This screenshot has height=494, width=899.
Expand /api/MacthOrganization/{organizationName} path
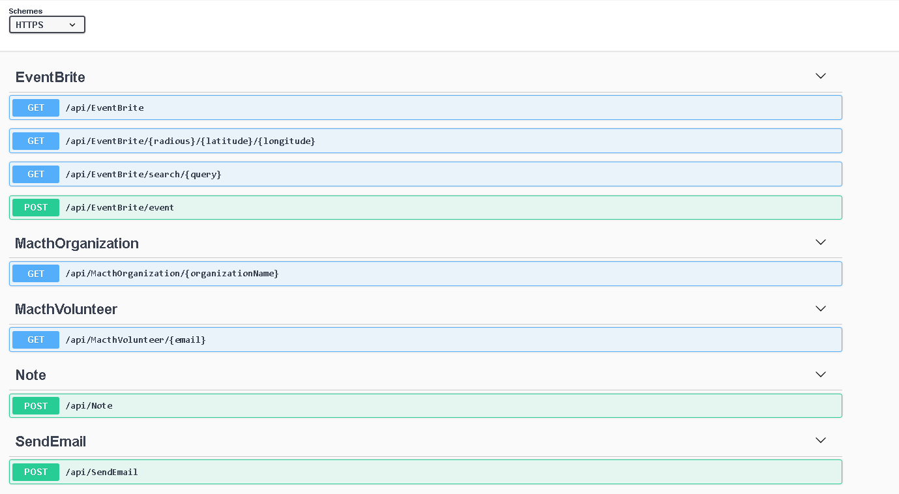coord(172,274)
